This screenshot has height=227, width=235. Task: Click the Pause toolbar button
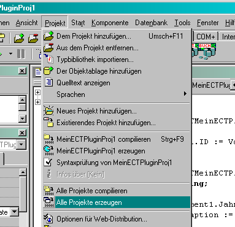coord(21,54)
